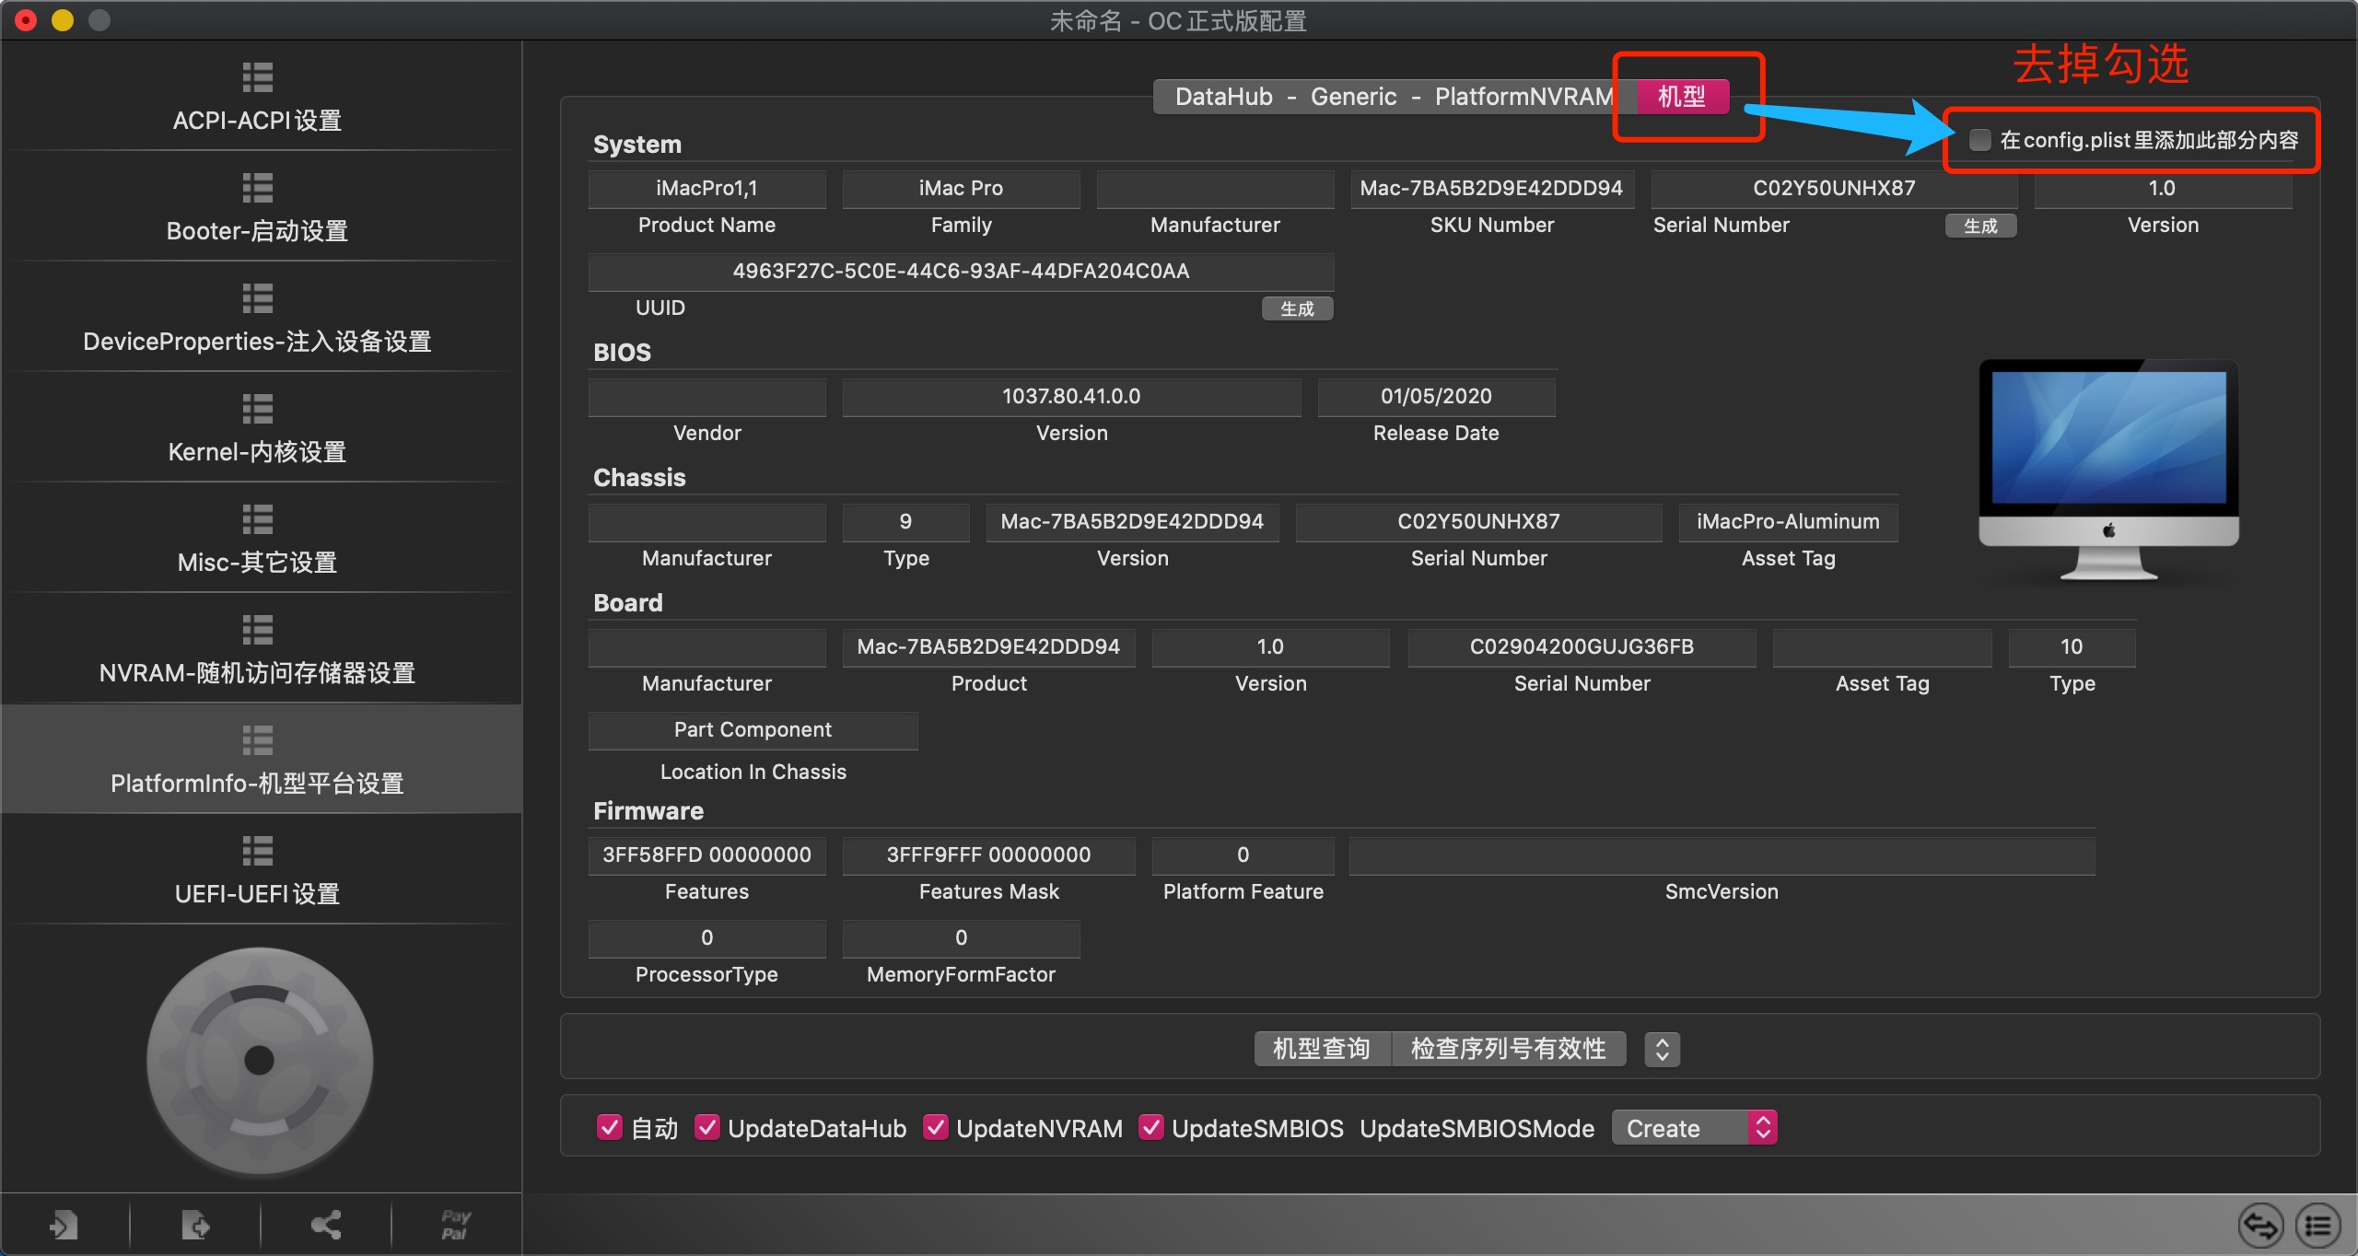Enable the add-to-config.plist checkbox
The image size is (2358, 1256).
(x=1979, y=140)
